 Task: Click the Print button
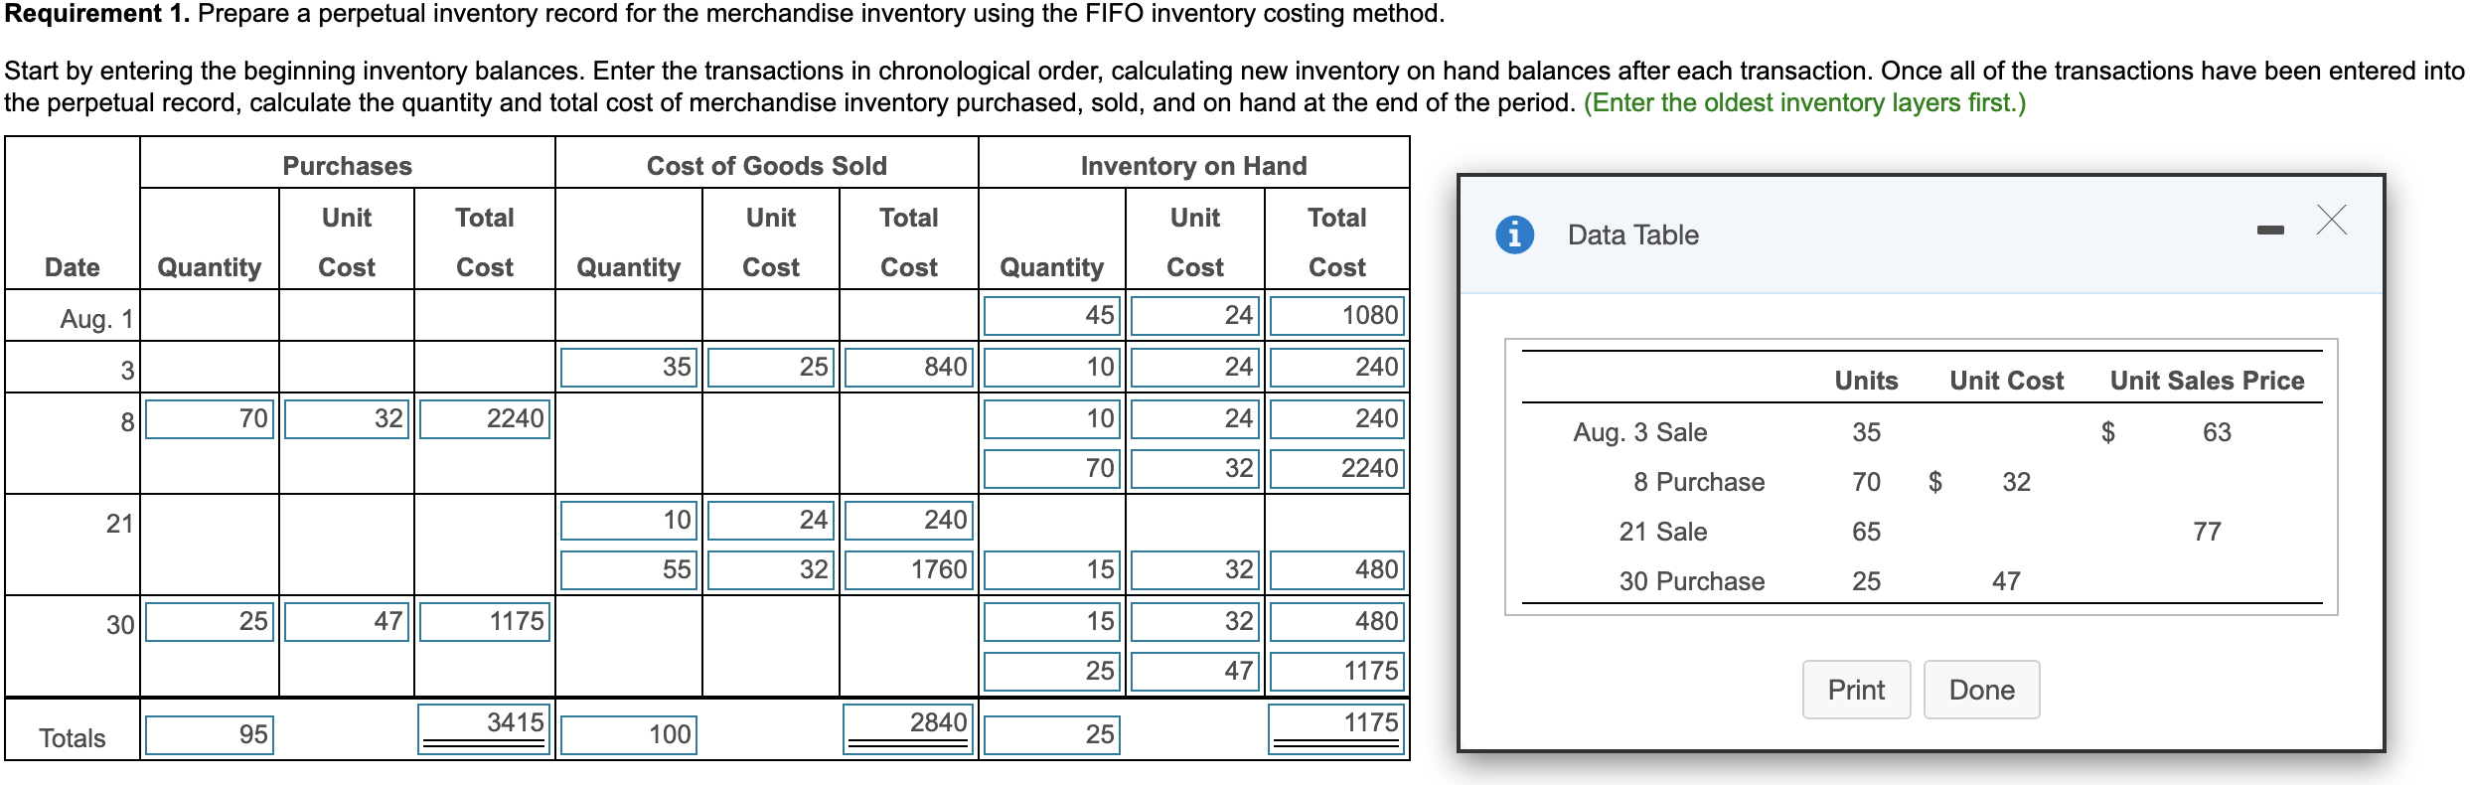[x=1856, y=689]
